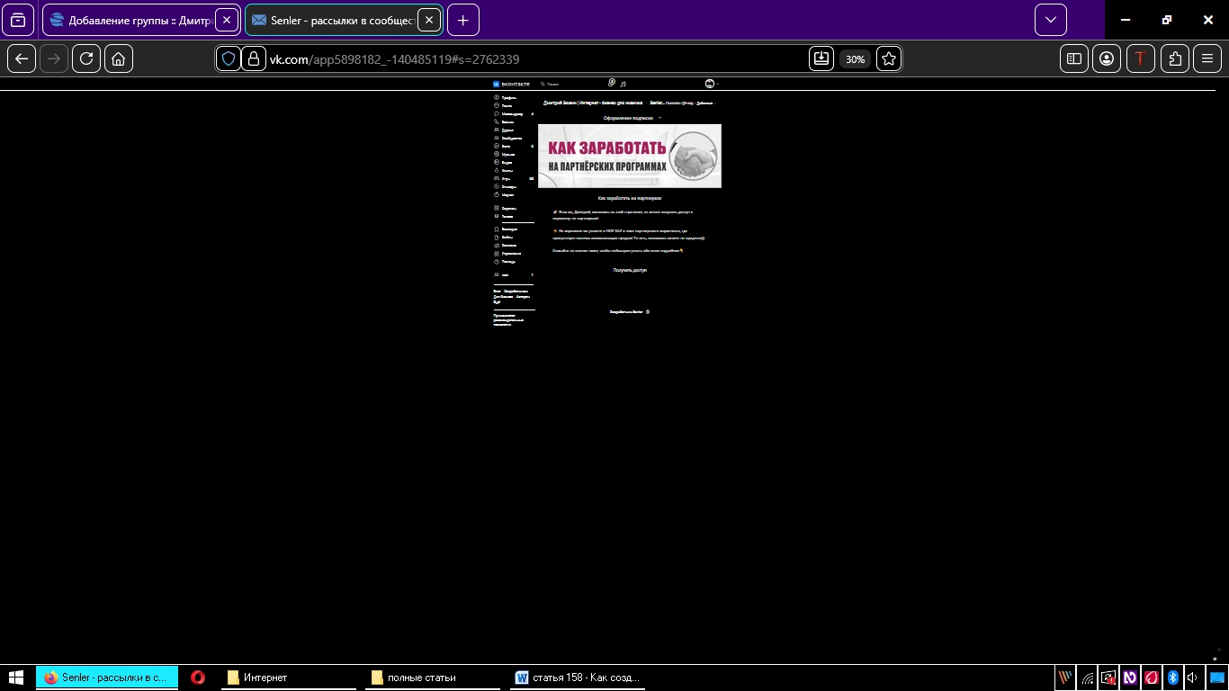Click the Как заработать banner image
The height and width of the screenshot is (691, 1229).
pos(630,156)
